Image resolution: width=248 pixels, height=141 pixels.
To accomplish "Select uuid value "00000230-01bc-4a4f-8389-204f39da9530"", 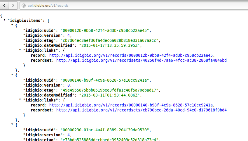I will (x=105, y=130).
